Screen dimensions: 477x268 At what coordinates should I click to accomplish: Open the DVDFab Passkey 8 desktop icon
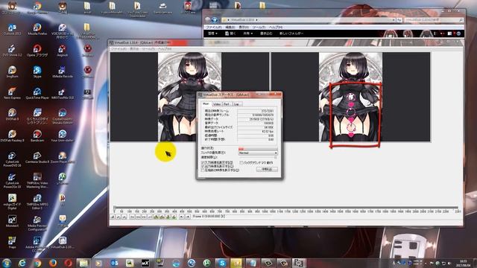[x=12, y=135]
